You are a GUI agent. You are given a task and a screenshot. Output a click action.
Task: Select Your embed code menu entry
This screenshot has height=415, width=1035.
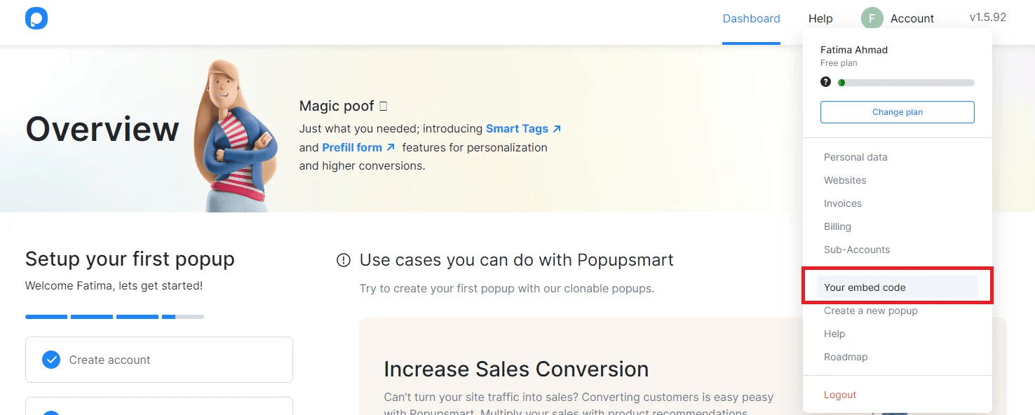865,287
